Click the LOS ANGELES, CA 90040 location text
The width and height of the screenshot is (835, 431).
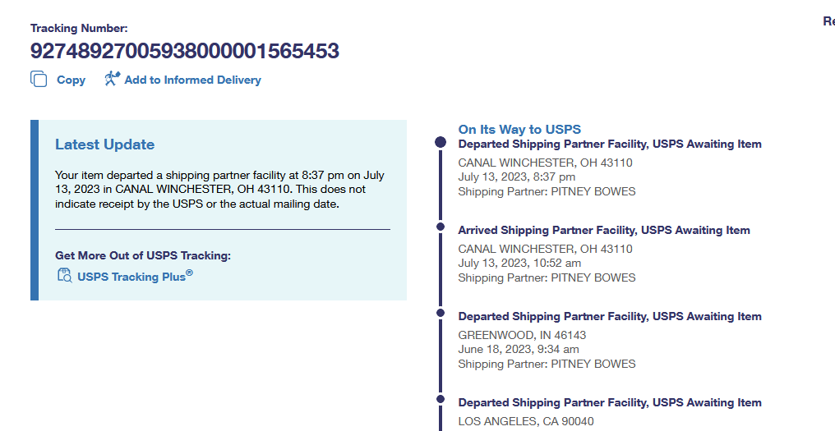(x=526, y=421)
